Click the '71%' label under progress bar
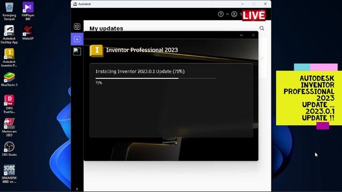The height and width of the screenshot is (192, 342). click(x=98, y=83)
